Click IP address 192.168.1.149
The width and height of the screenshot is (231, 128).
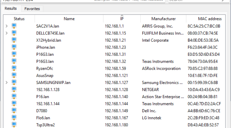point(117,111)
